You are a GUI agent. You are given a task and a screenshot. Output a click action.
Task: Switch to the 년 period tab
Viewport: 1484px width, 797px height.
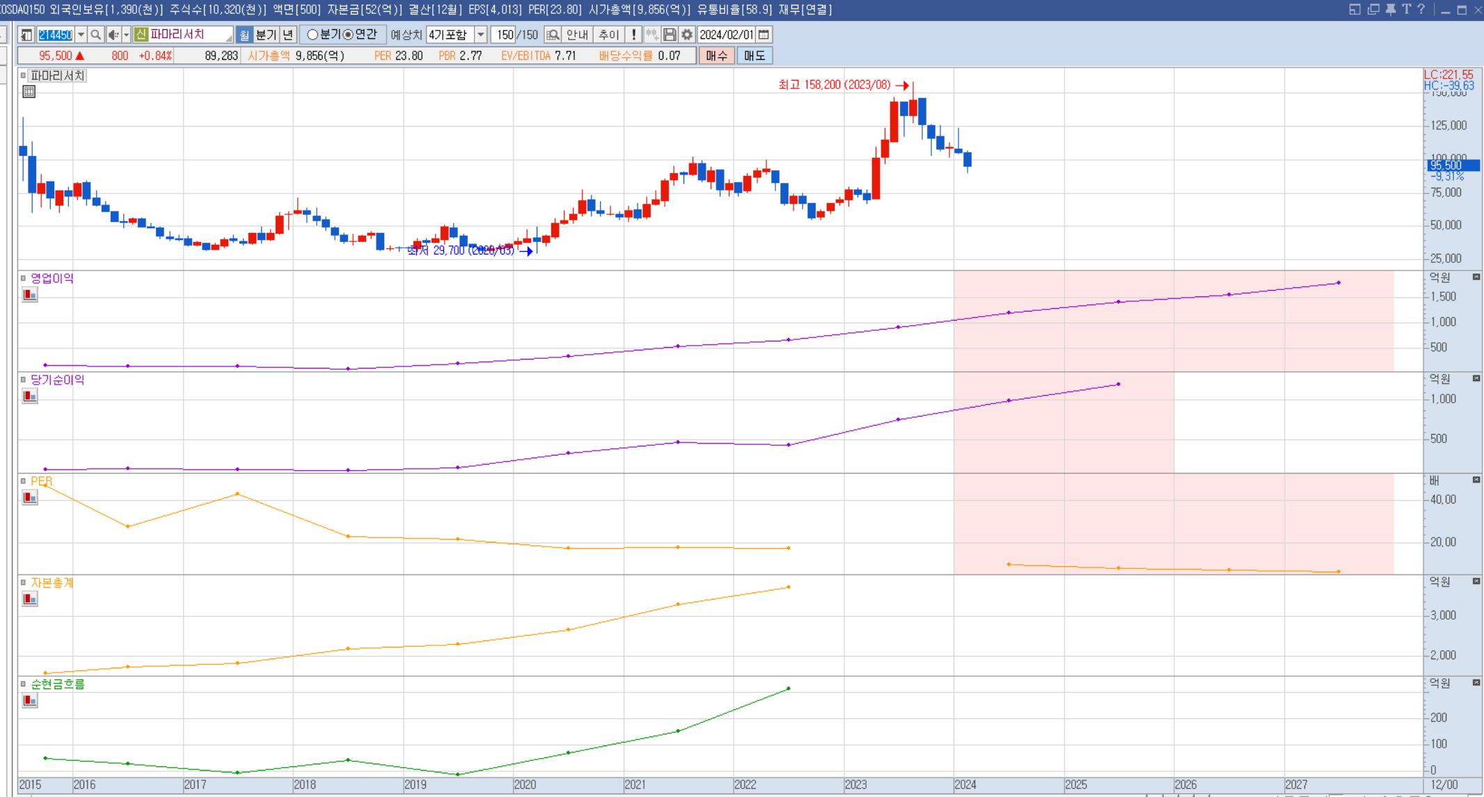tap(288, 35)
